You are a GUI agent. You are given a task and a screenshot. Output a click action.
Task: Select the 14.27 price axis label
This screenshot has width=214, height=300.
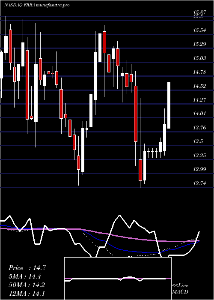click(x=199, y=100)
